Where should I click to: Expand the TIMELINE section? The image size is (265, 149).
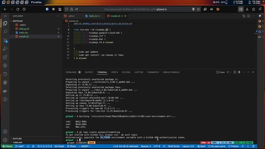[x=36, y=142]
